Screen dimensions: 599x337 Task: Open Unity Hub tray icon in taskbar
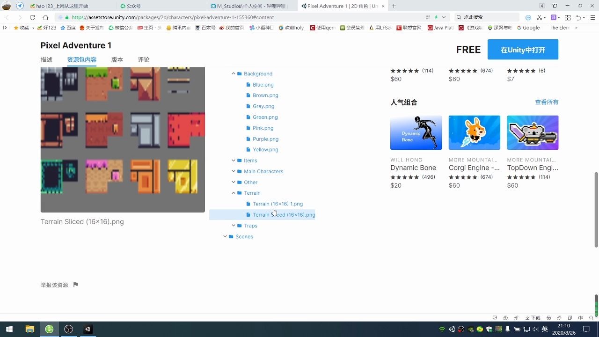452,330
